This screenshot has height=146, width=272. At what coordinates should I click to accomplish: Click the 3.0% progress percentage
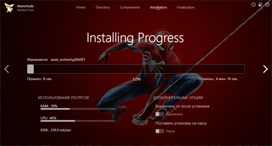click(136, 79)
